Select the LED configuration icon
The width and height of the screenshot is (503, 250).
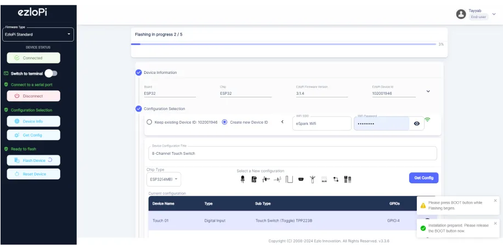(x=242, y=179)
